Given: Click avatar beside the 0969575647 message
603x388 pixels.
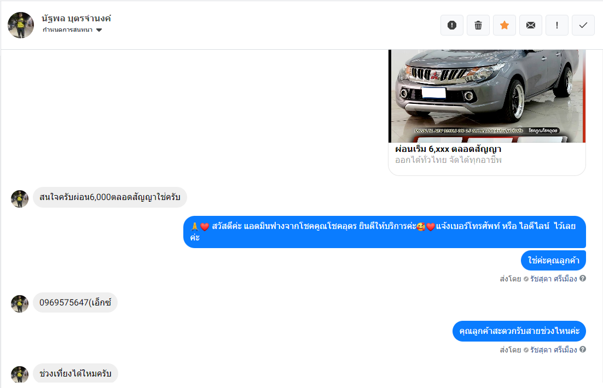Looking at the screenshot, I should (20, 304).
